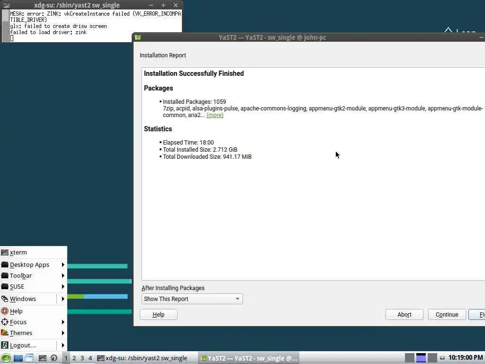Click the round icon beside workspace 1

(54, 358)
